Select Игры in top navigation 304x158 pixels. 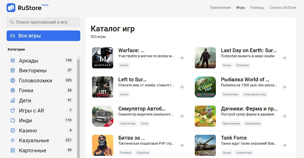pyautogui.click(x=241, y=8)
